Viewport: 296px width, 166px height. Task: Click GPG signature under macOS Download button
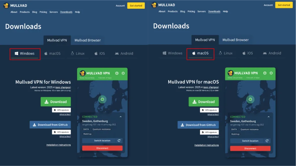coord(209,110)
